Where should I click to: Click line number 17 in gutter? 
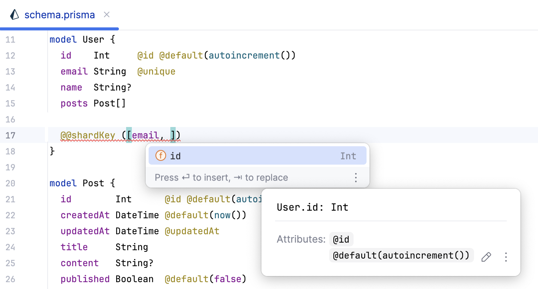pos(11,135)
